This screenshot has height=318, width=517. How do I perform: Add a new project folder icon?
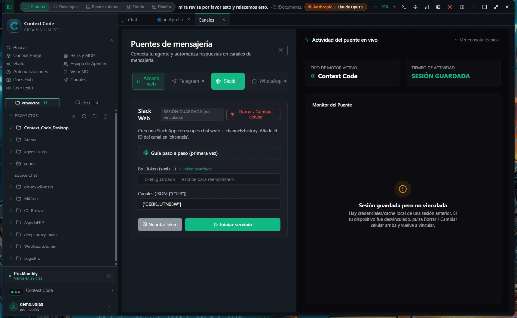point(95,116)
